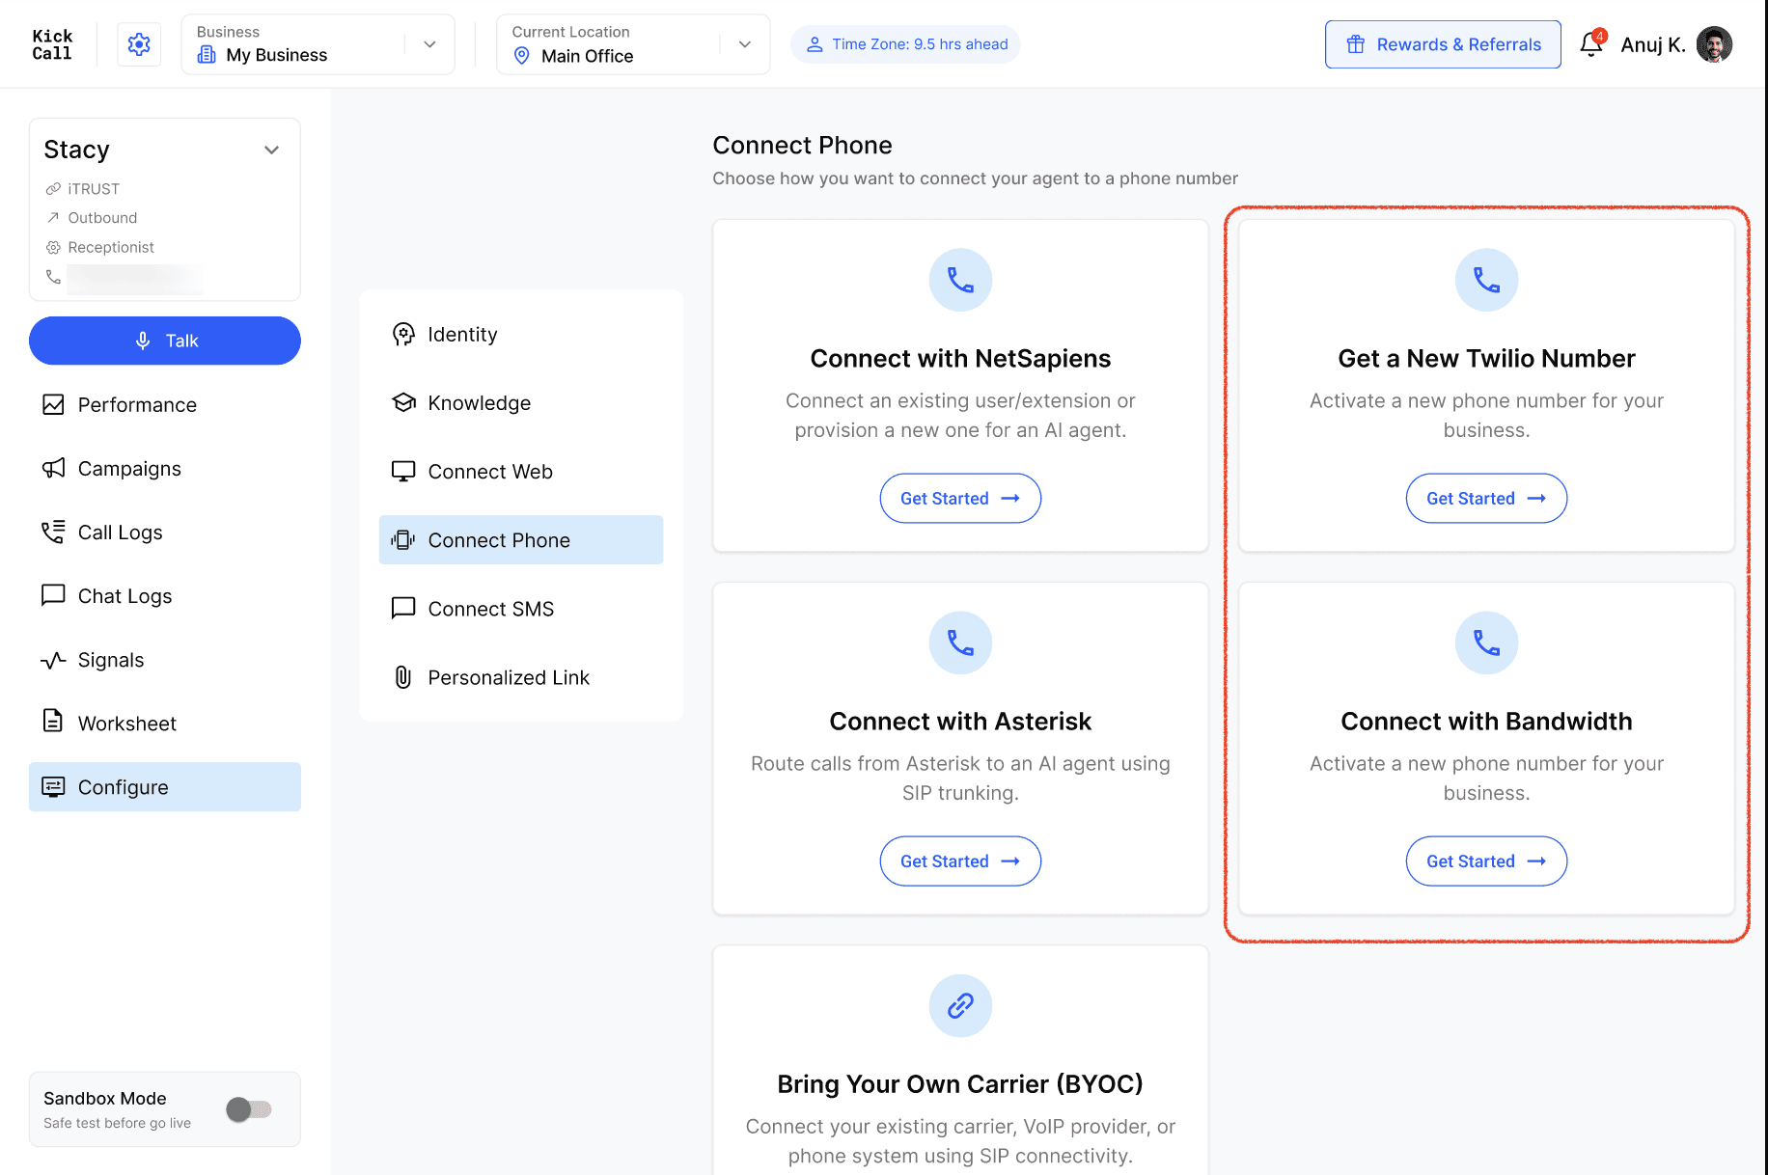Click the phone icon in Asterisk card
1768x1175 pixels.
960,642
